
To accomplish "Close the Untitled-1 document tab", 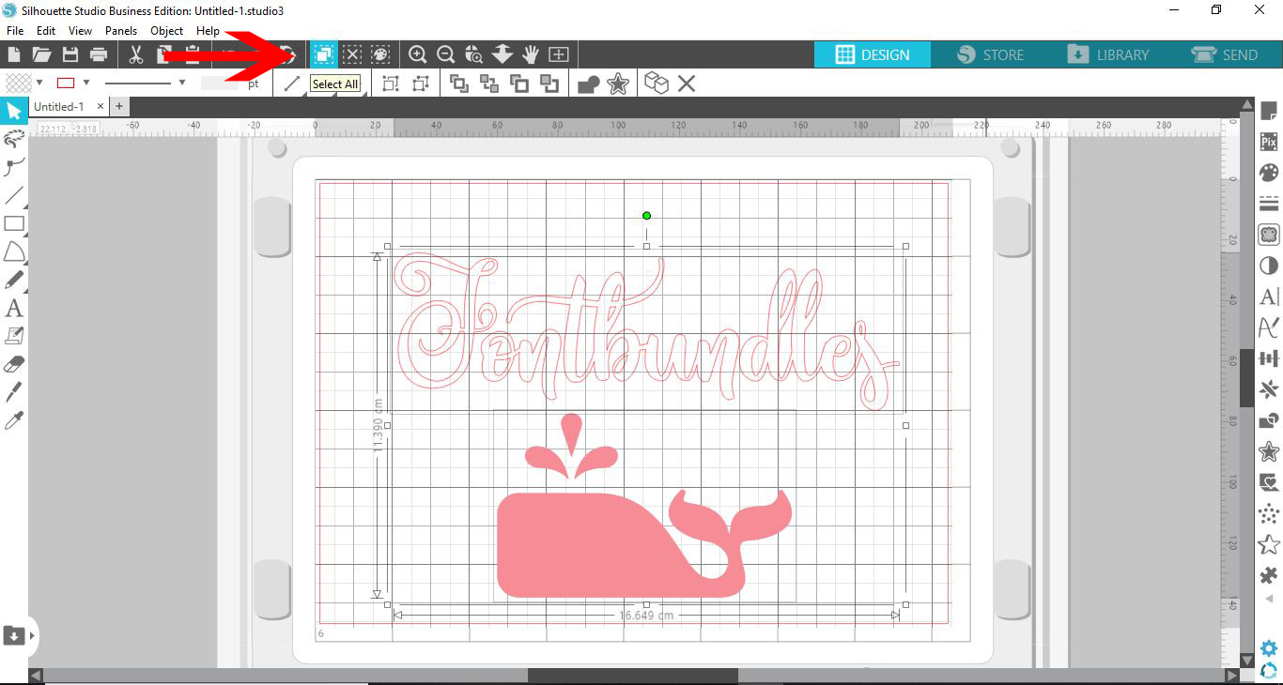I will (100, 107).
